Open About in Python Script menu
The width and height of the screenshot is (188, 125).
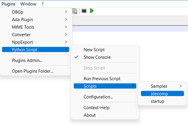(105, 115)
